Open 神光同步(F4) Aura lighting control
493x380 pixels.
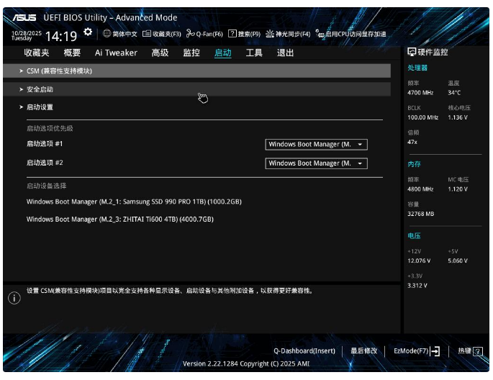click(288, 34)
